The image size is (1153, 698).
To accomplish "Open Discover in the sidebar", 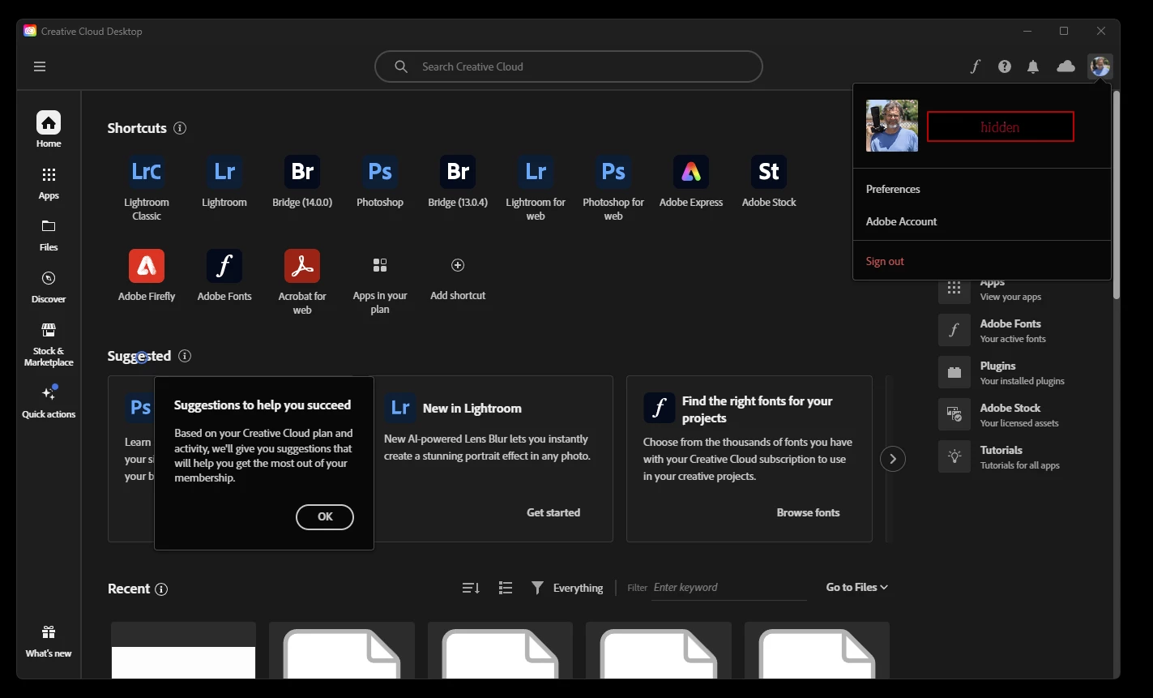I will pyautogui.click(x=49, y=287).
